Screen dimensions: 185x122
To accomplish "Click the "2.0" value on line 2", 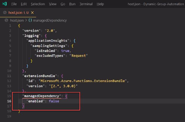I will 50,31.
